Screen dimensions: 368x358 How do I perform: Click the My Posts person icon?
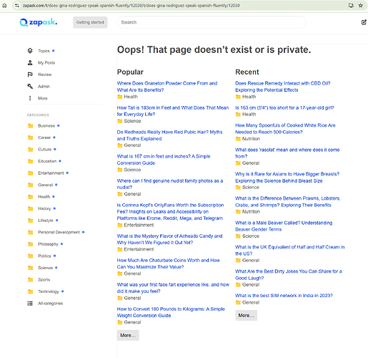[30, 62]
